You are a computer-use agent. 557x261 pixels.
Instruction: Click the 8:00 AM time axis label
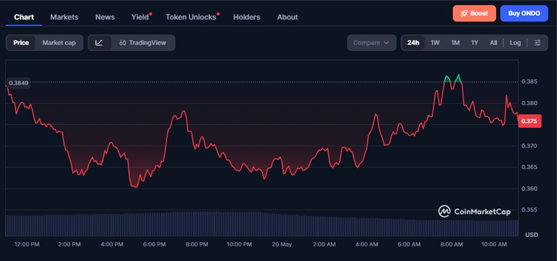[x=451, y=244]
